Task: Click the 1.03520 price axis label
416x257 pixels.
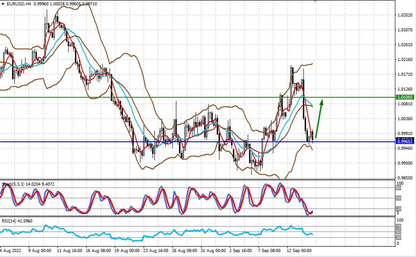Action: coord(405,15)
